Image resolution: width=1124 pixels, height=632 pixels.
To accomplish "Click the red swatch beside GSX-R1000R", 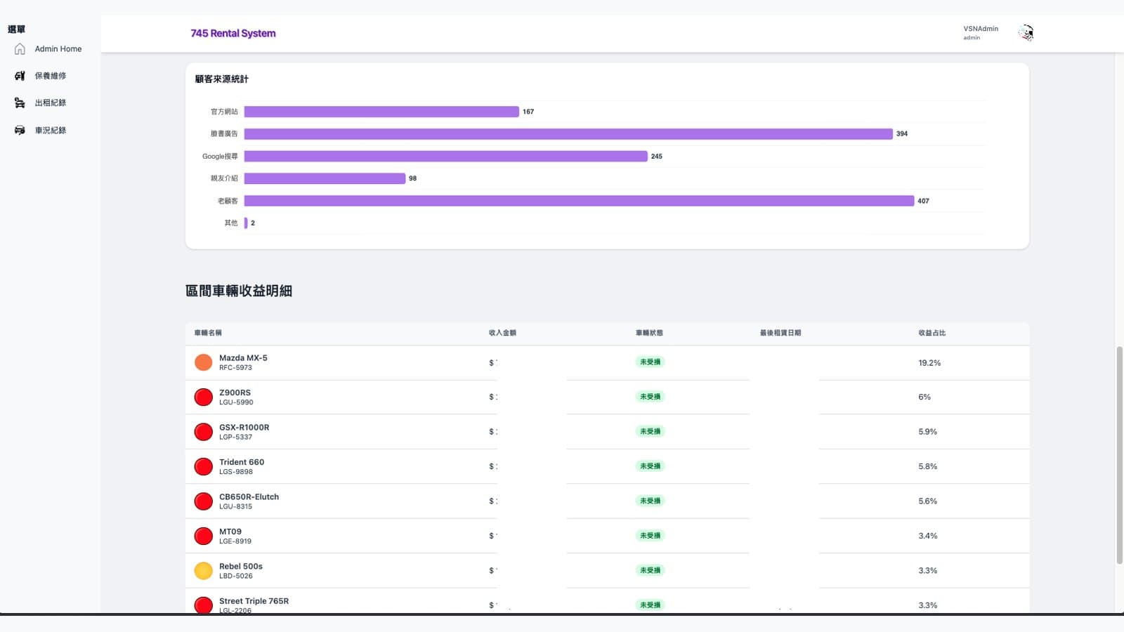I will (x=203, y=432).
